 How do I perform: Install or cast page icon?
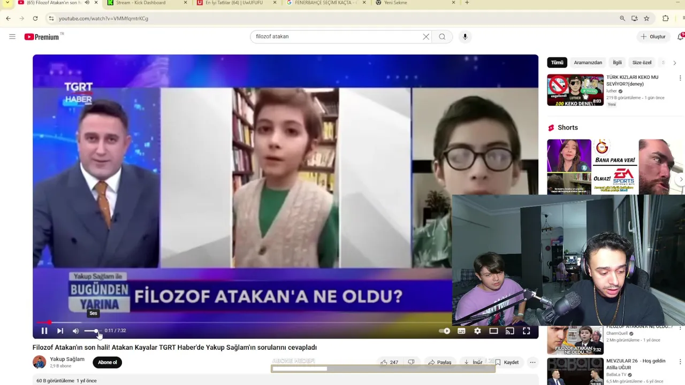634,18
